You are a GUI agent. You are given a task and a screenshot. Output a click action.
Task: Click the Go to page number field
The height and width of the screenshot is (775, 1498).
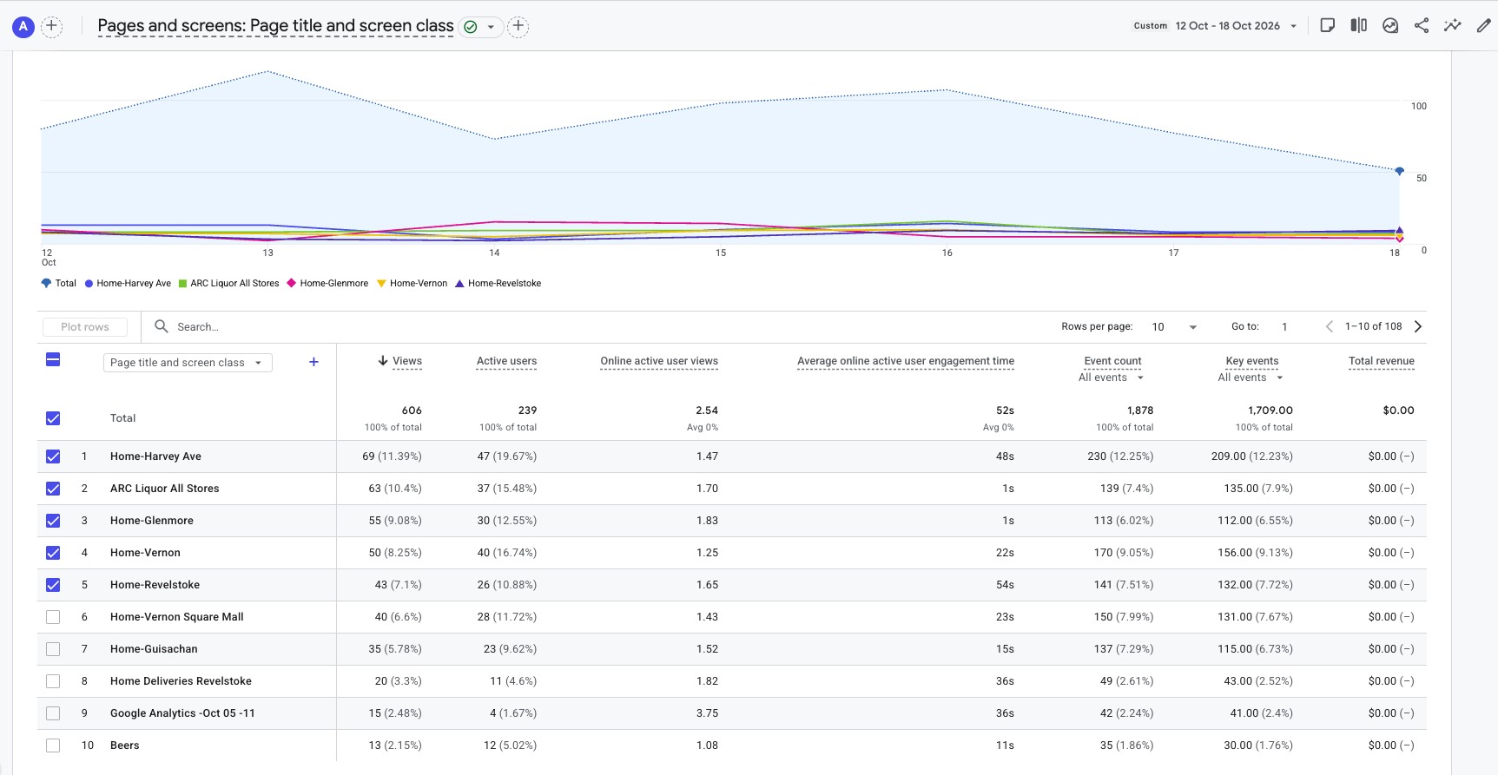click(x=1285, y=327)
